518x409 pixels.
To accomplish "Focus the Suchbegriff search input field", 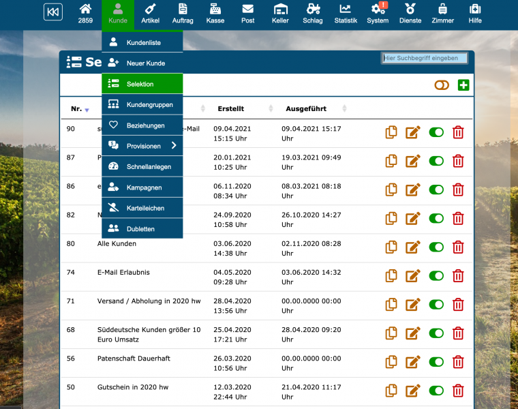I will click(424, 59).
